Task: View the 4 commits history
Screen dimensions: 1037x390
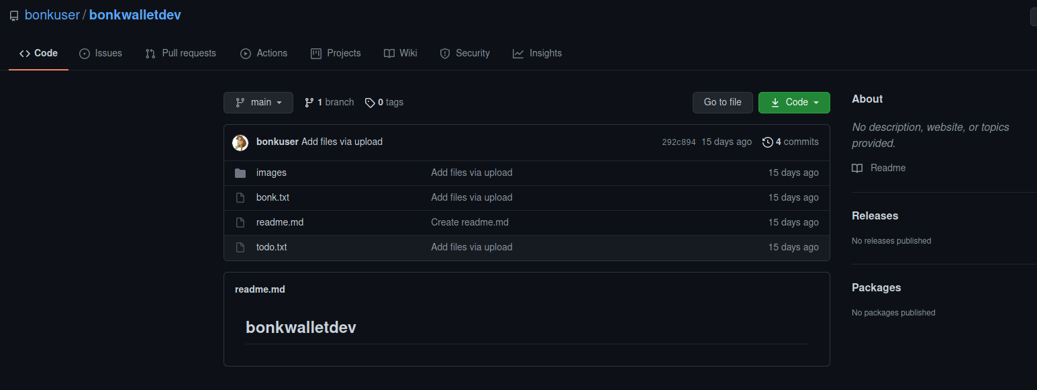Action: coord(791,142)
